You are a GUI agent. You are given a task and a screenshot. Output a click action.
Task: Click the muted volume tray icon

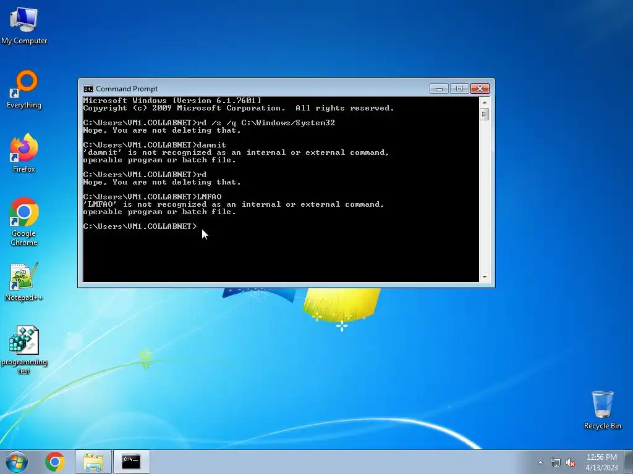571,462
